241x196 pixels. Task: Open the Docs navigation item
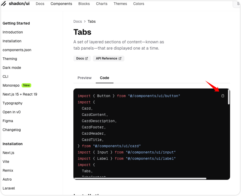(x=40, y=4)
